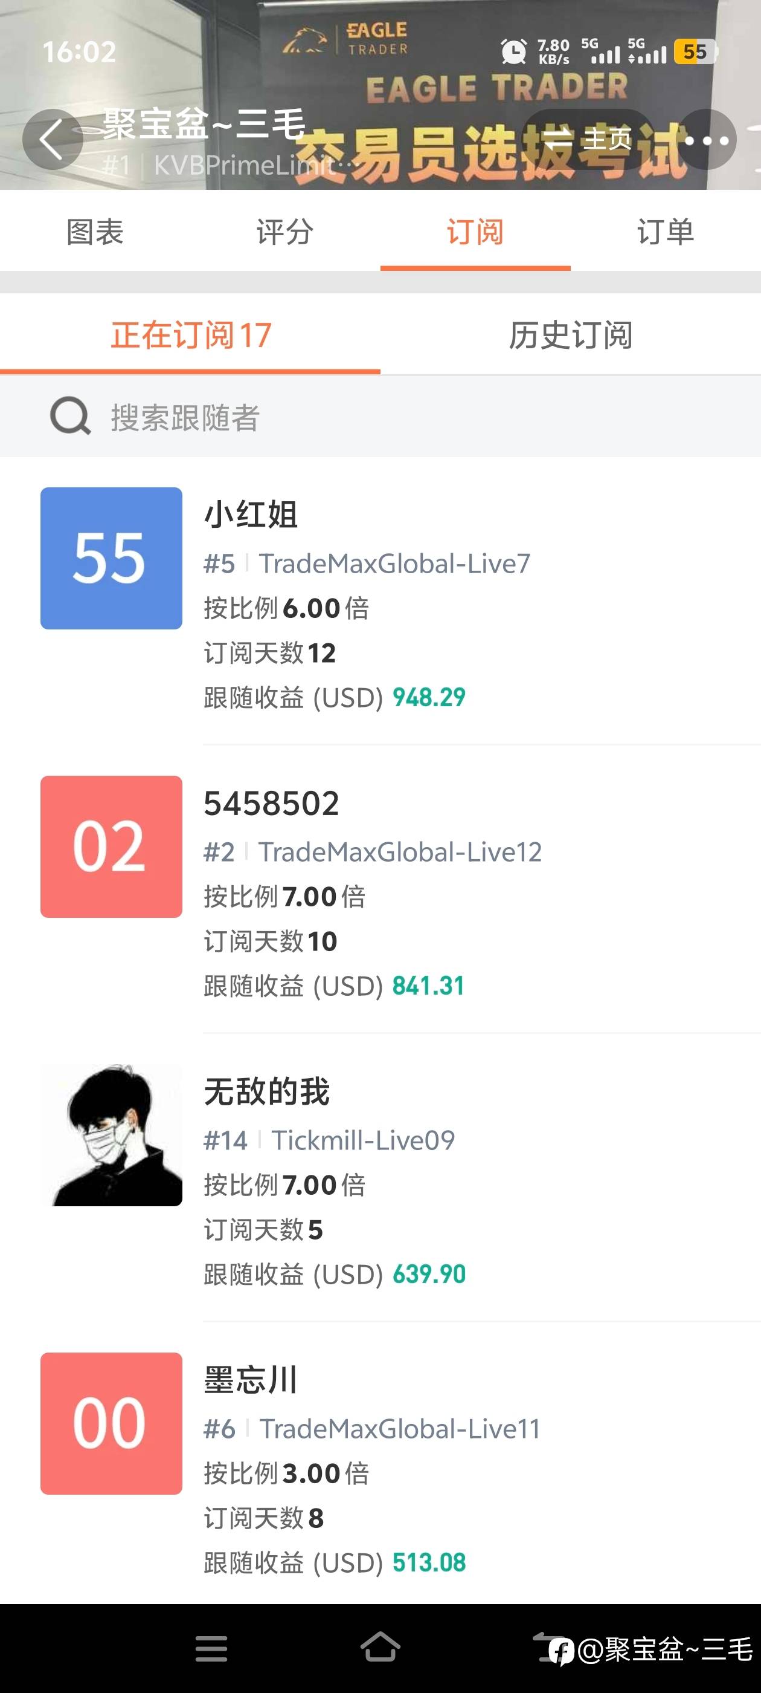
Task: Tap the TradeMaxGlobal-Live7 account line
Action: (x=394, y=564)
